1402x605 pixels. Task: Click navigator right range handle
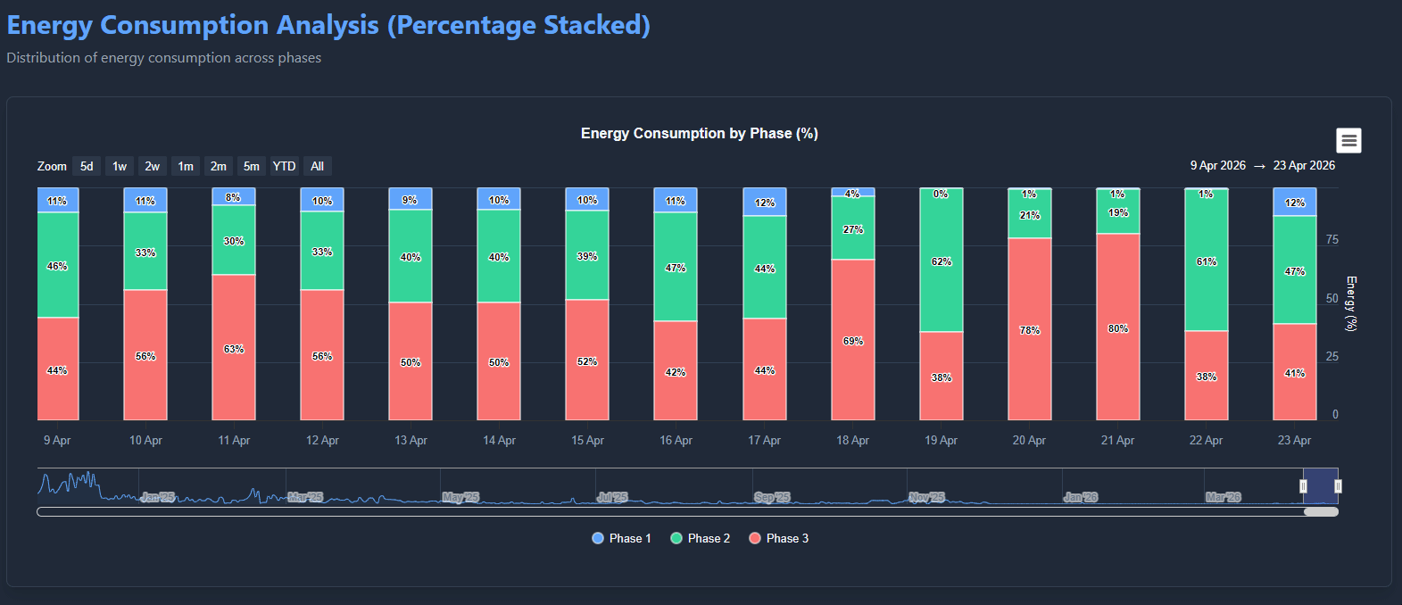tap(1338, 486)
